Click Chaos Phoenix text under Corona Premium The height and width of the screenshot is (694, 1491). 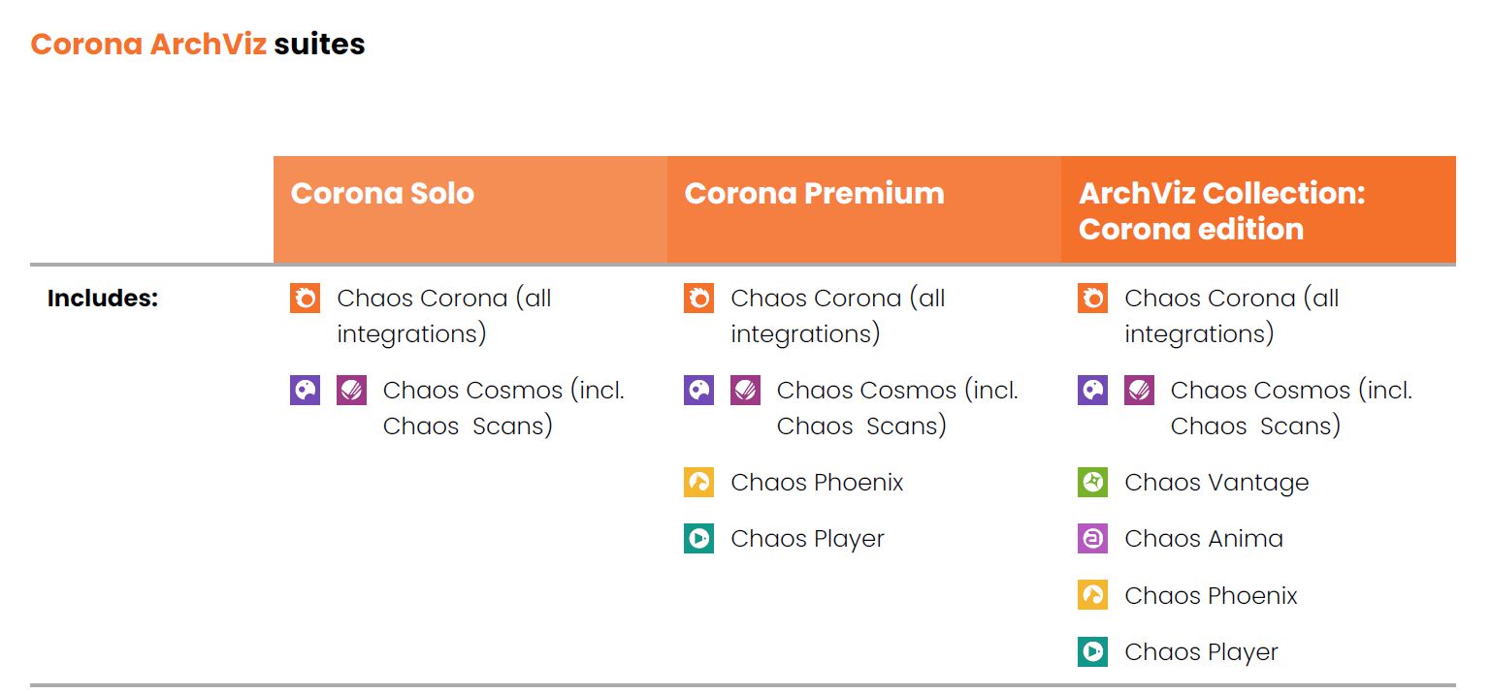click(x=817, y=483)
